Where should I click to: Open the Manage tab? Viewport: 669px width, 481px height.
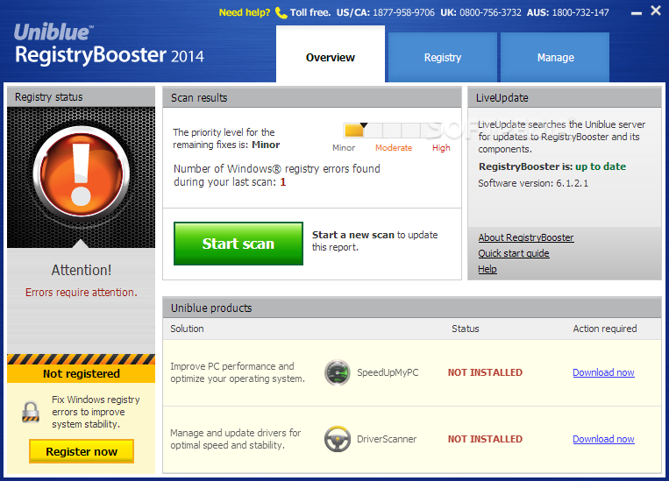coord(555,58)
